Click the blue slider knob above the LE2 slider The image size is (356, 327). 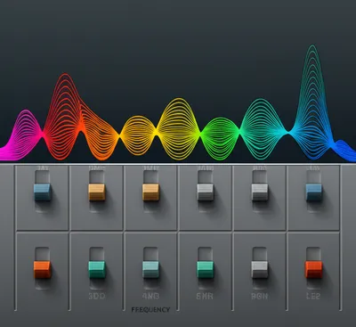(314, 192)
